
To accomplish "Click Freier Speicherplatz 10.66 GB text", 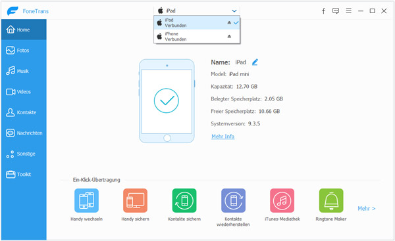I will 246,112.
